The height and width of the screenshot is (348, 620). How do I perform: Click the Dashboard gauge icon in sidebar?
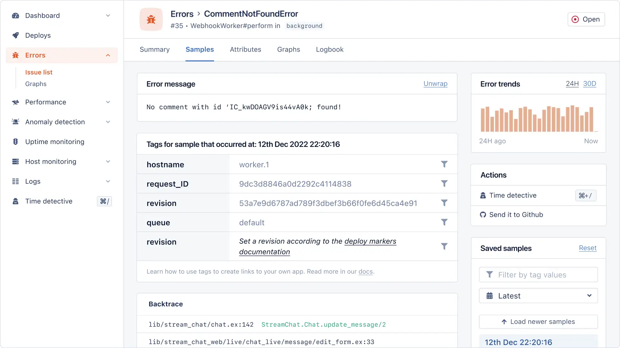(x=15, y=15)
